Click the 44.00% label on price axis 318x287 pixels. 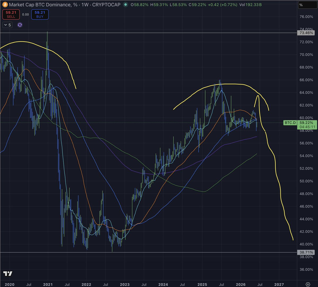point(306,219)
